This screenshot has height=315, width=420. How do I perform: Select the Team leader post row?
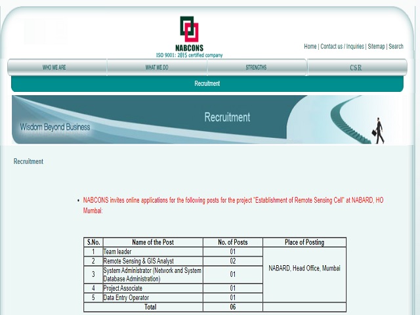click(117, 251)
